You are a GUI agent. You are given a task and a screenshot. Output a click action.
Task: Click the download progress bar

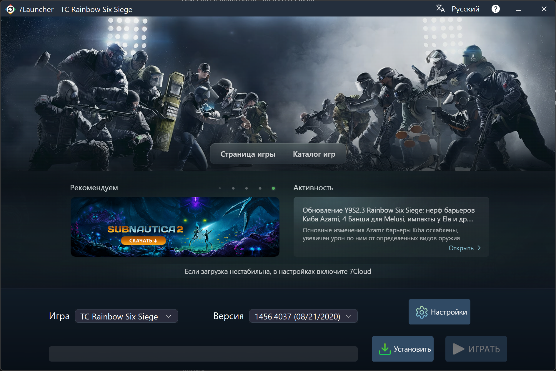tap(203, 354)
